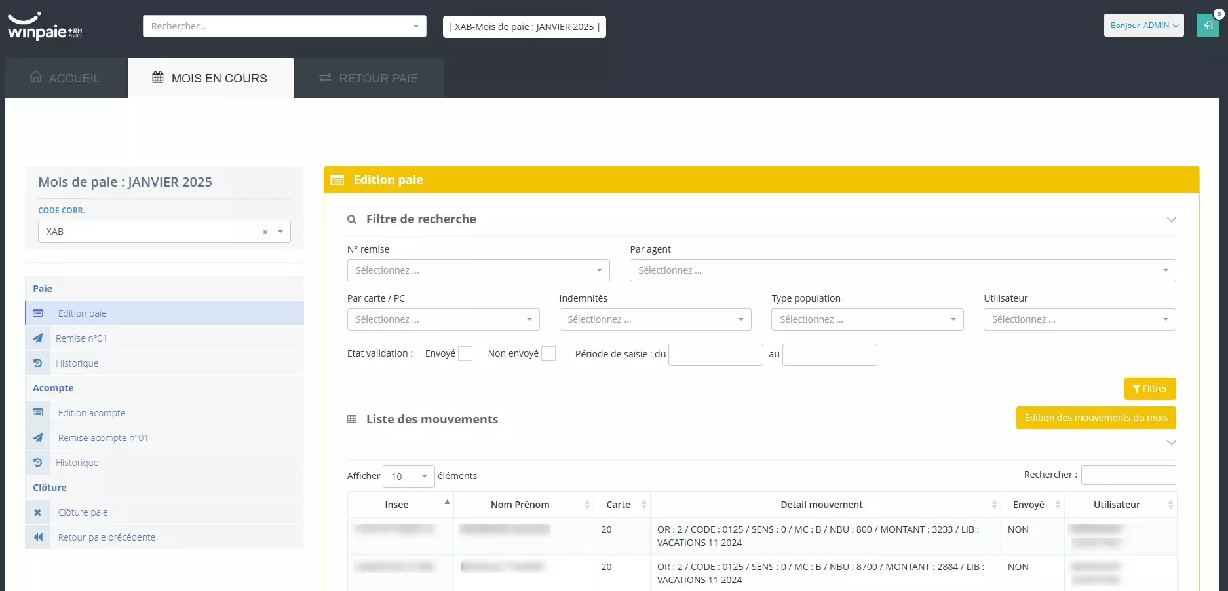Open Clôture paie menu entry
The height and width of the screenshot is (591, 1228).
[164, 512]
